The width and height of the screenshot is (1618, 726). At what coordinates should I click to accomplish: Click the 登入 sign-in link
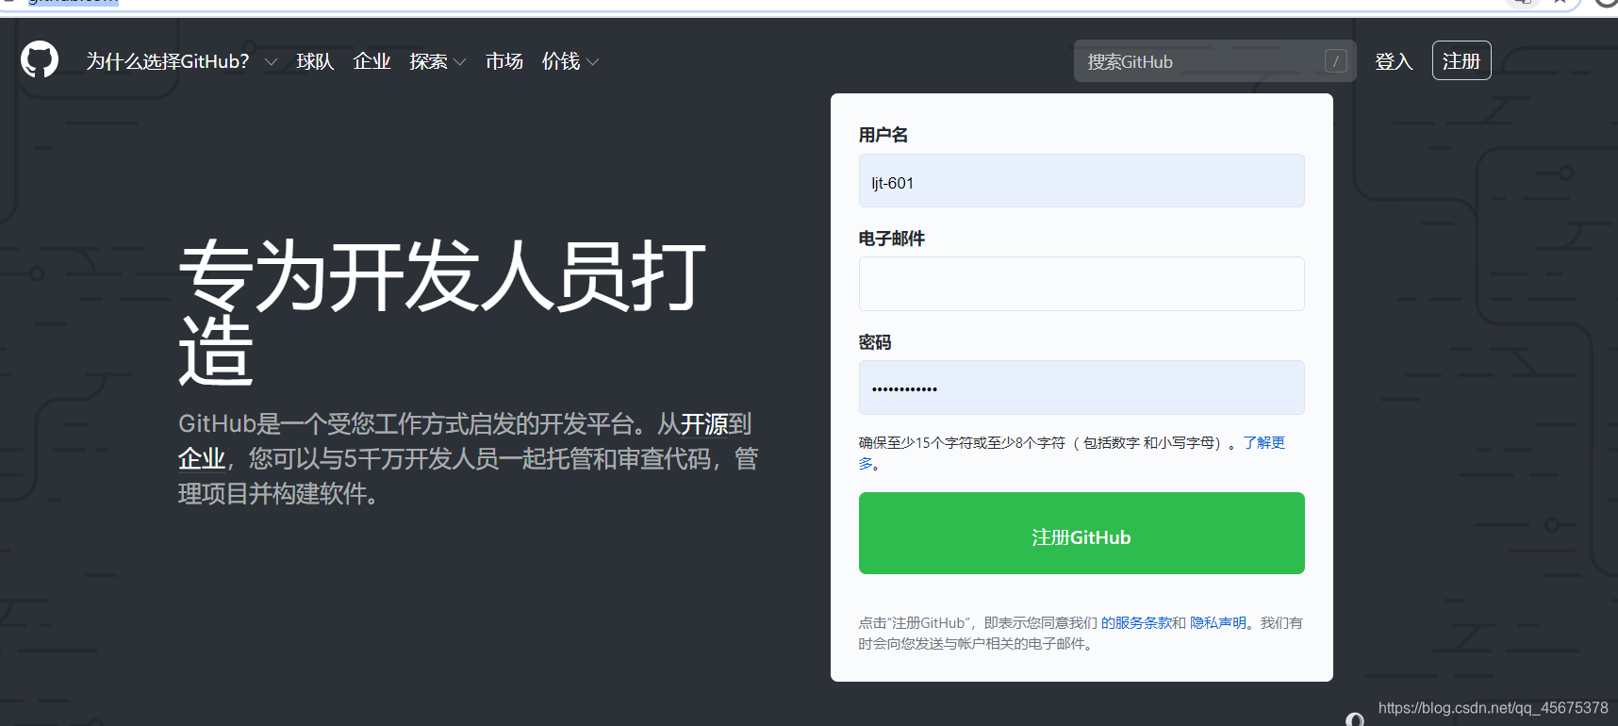click(1394, 61)
